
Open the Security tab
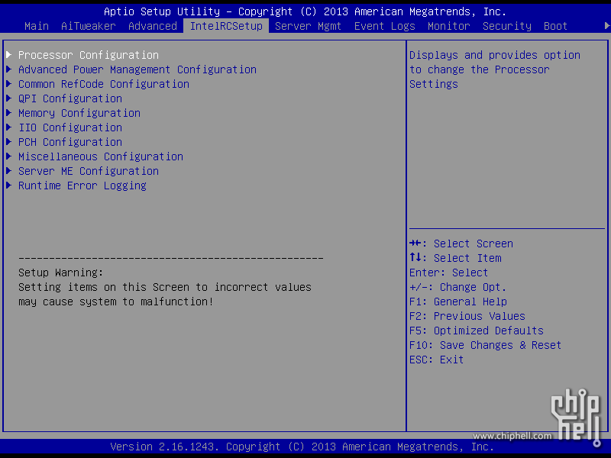(507, 26)
